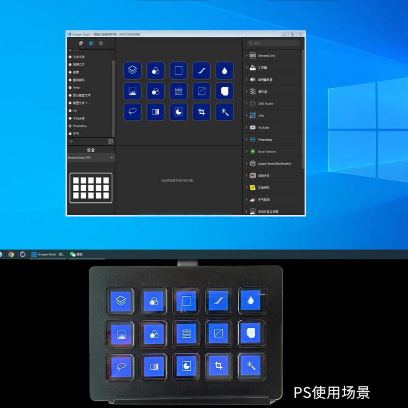Select the Ae profile radio button
Screen dimensions: 408x408
pyautogui.click(x=70, y=111)
